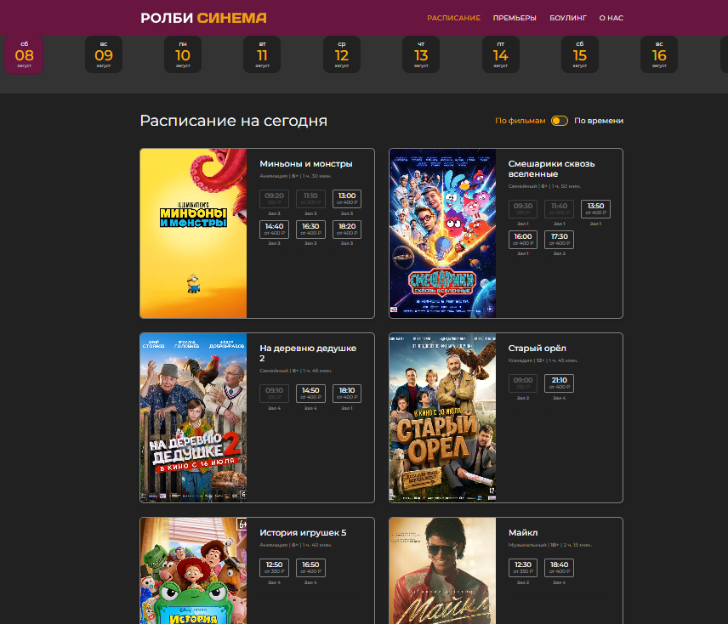Click the past 11:40 Смешарики session

560,209
